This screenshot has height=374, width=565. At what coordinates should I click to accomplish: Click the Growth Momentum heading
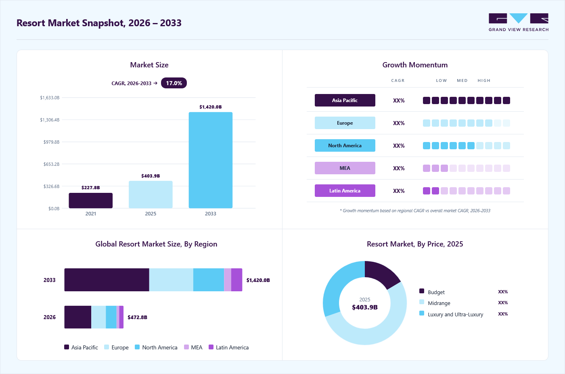pos(415,65)
